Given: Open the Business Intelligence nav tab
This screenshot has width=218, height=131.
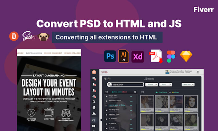Looking at the screenshot, I should point(72,53).
